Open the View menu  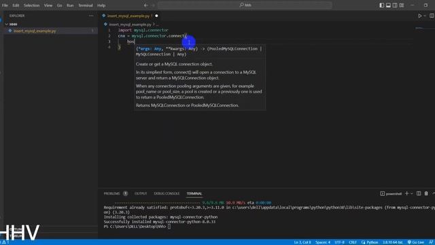pyautogui.click(x=48, y=5)
